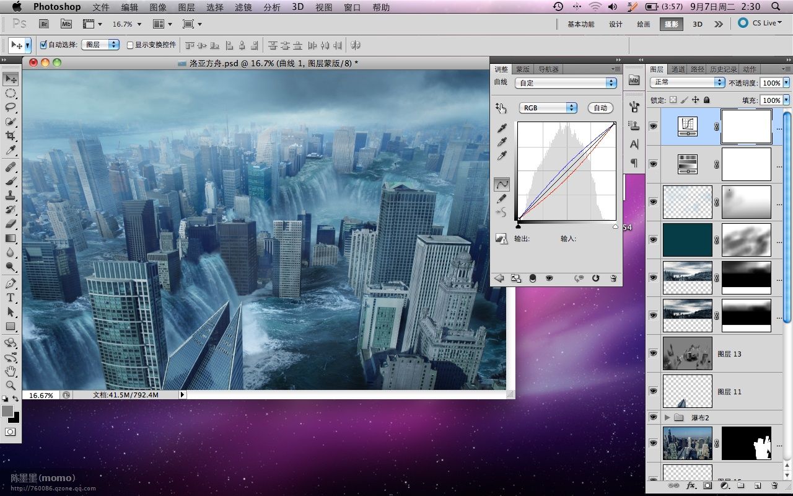Launch Bridge from the application bar

coord(44,24)
